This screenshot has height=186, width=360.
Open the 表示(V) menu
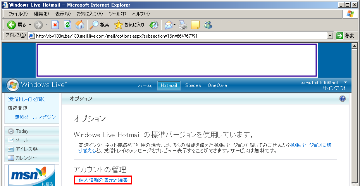pyautogui.click(x=63, y=14)
